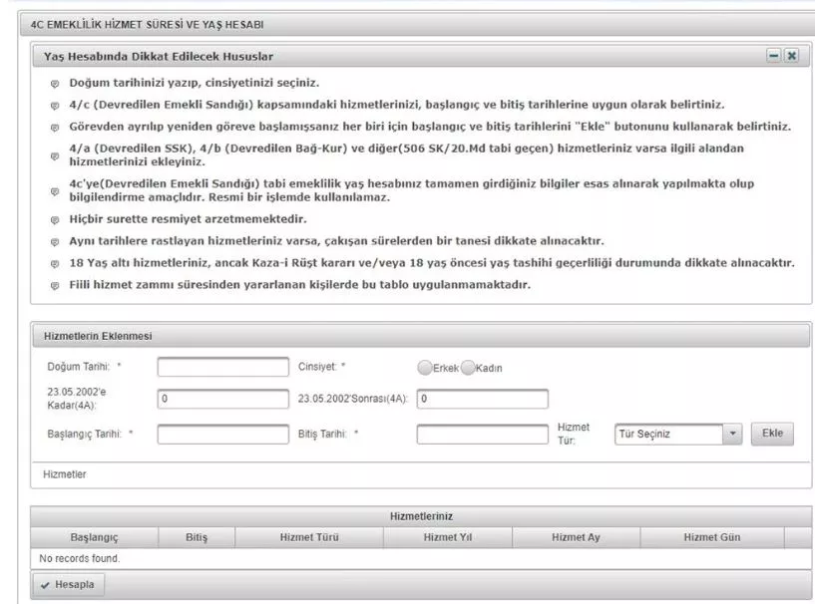This screenshot has height=604, width=815.
Task: Collapse the Yaş Hesabında Dikkat Edilecek Hususlar panel
Action: (x=773, y=57)
